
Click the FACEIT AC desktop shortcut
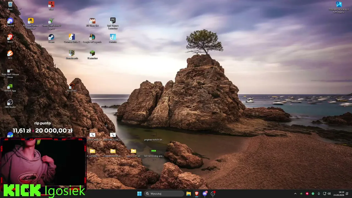point(72,87)
